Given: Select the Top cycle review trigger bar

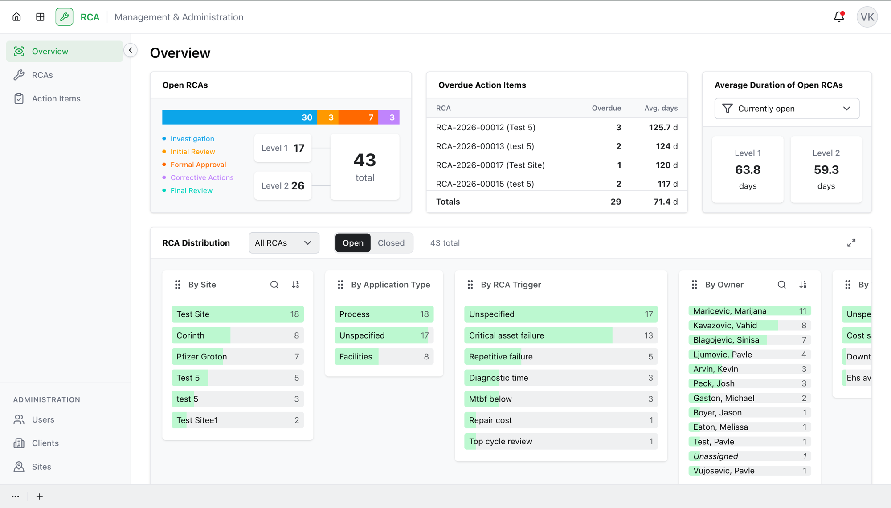Looking at the screenshot, I should click(560, 441).
